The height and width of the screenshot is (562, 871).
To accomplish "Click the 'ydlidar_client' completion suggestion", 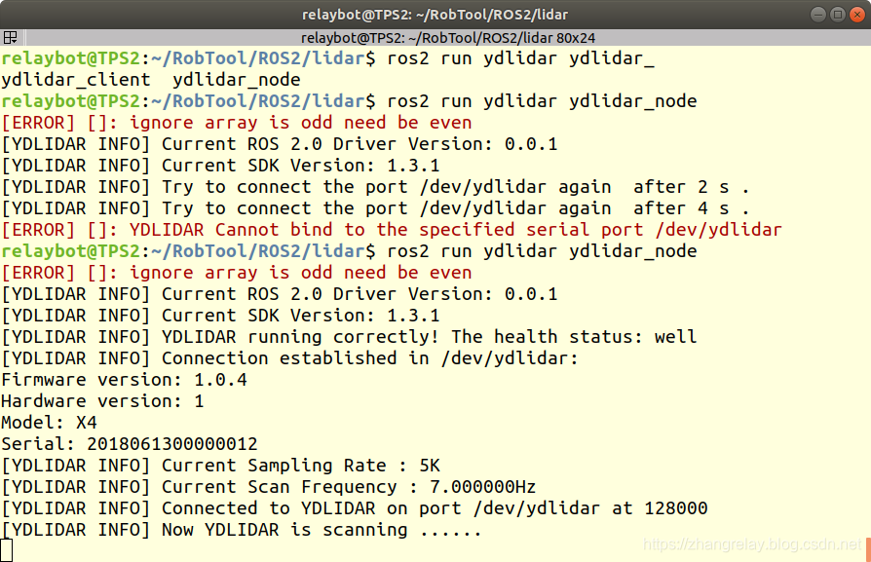I will (x=76, y=80).
